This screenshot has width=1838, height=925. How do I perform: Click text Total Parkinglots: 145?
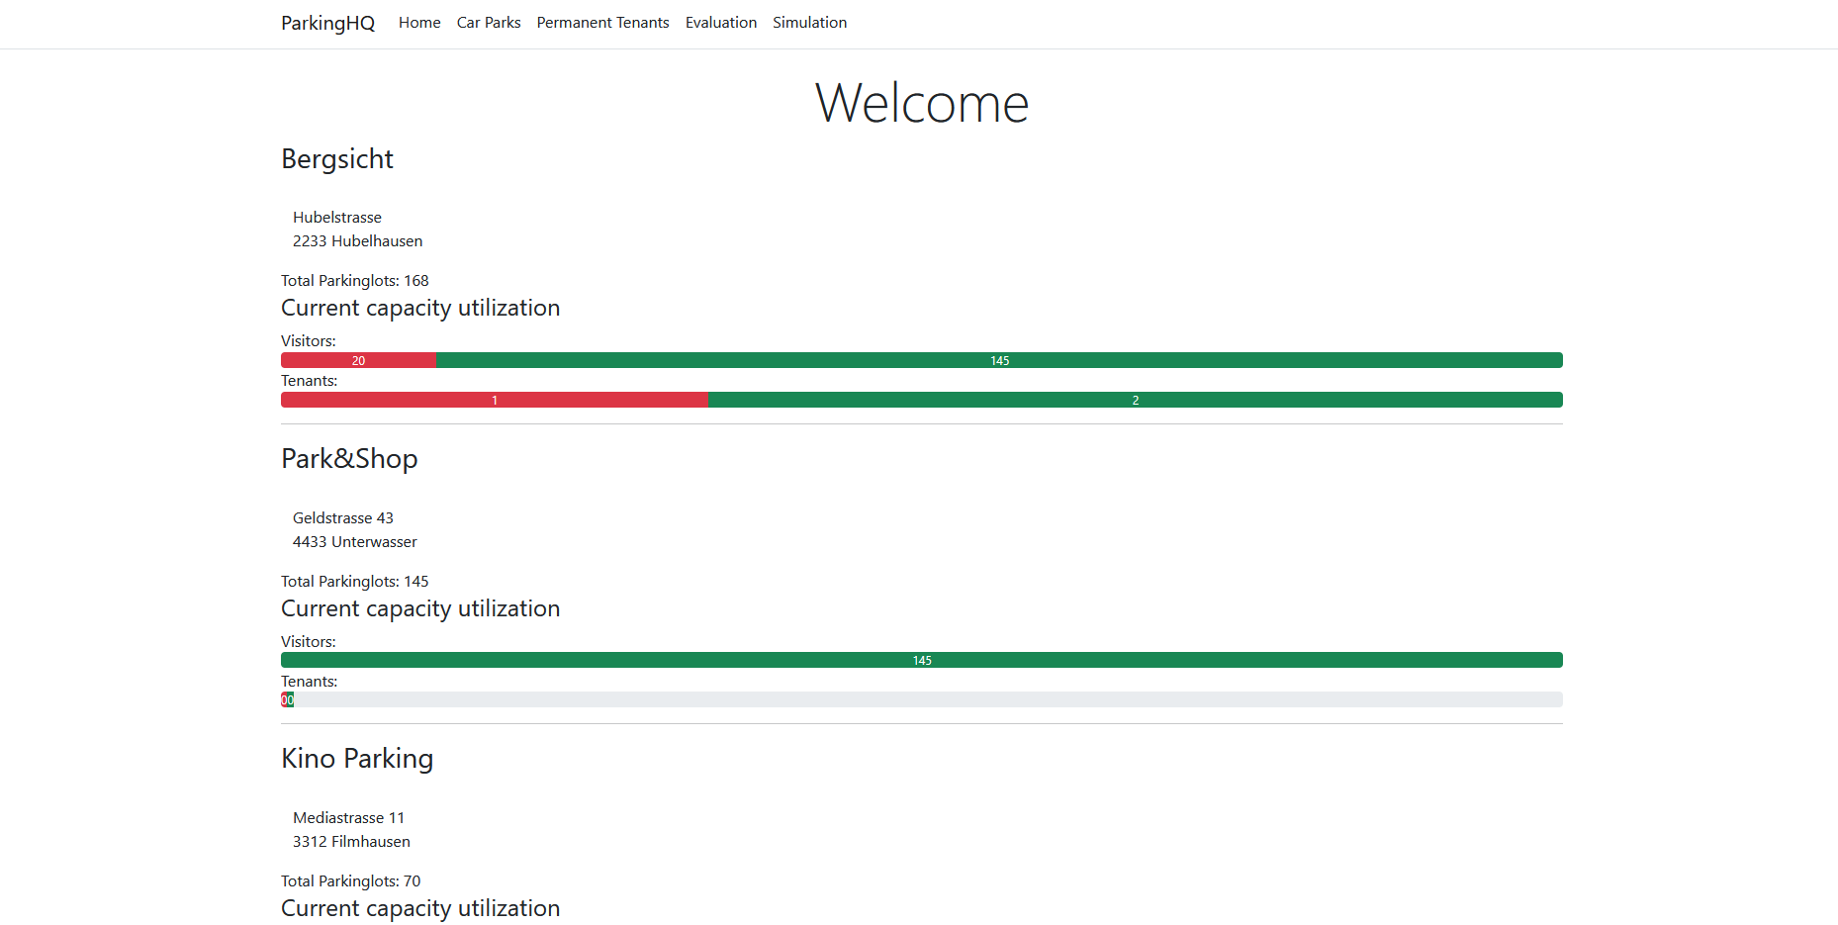(355, 582)
